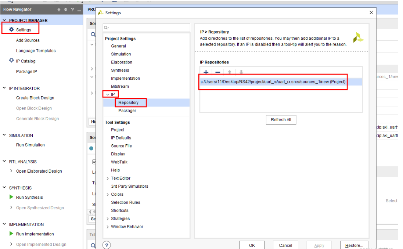The image size is (403, 249).
Task: Click Generate Block Design in Flow Navigator
Action: [x=37, y=119]
